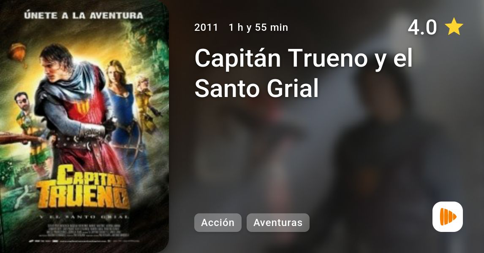Click the figure in yellow armor on poster
The image size is (484, 253).
point(147,103)
